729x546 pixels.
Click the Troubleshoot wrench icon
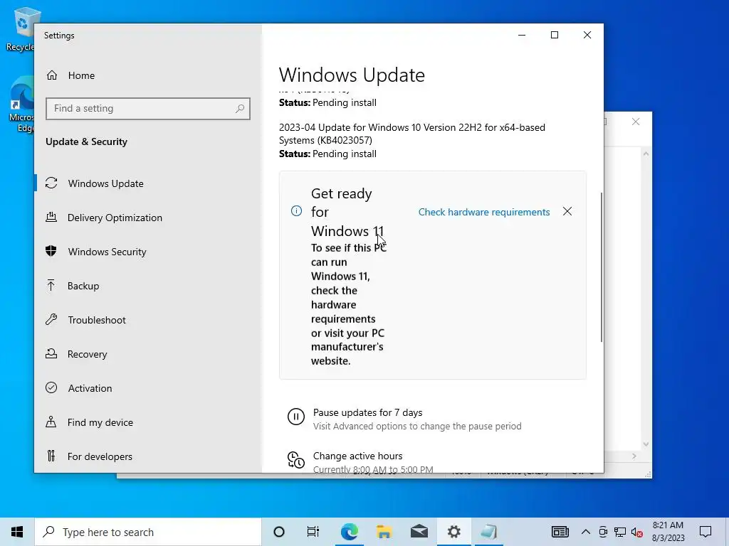click(51, 319)
